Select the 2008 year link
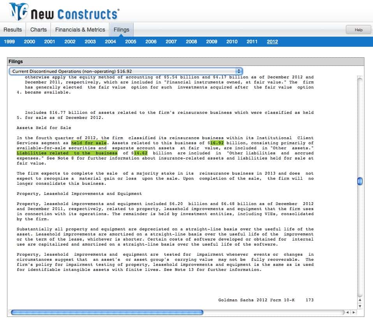This screenshot has height=320, width=373. pos(191,42)
